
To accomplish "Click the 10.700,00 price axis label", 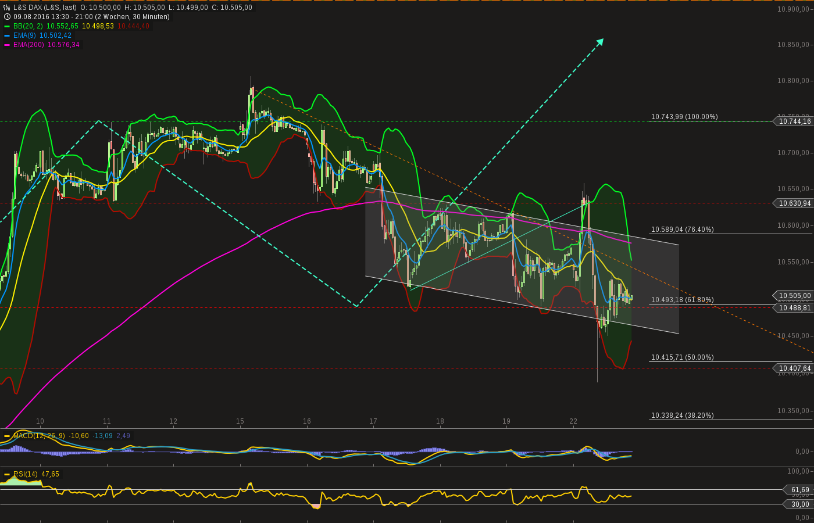I will tap(794, 153).
